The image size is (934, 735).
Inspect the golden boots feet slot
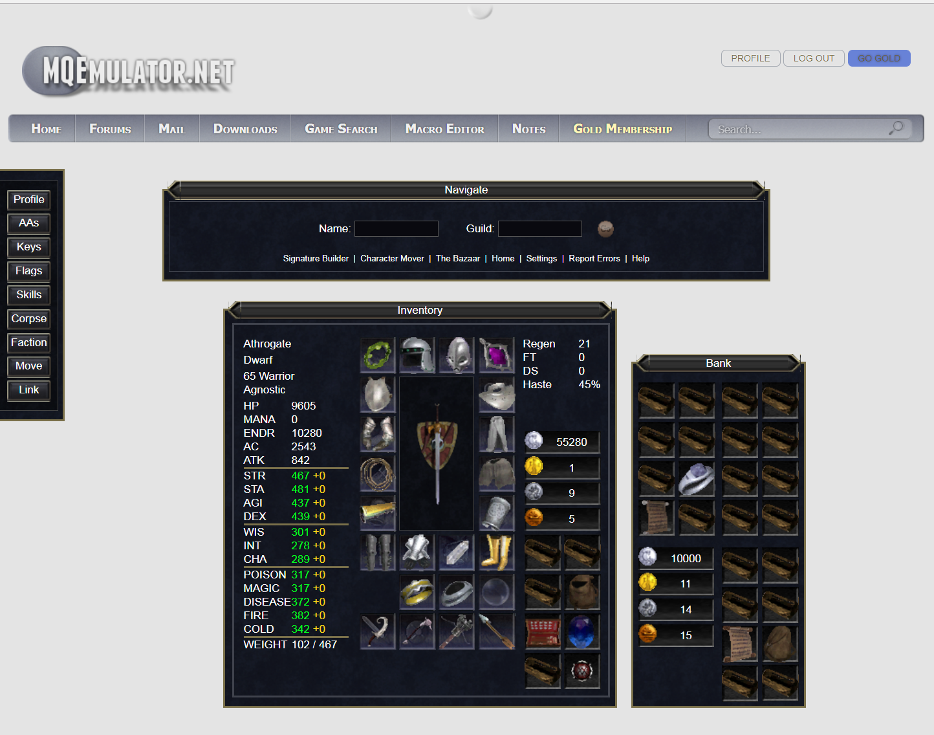point(496,553)
